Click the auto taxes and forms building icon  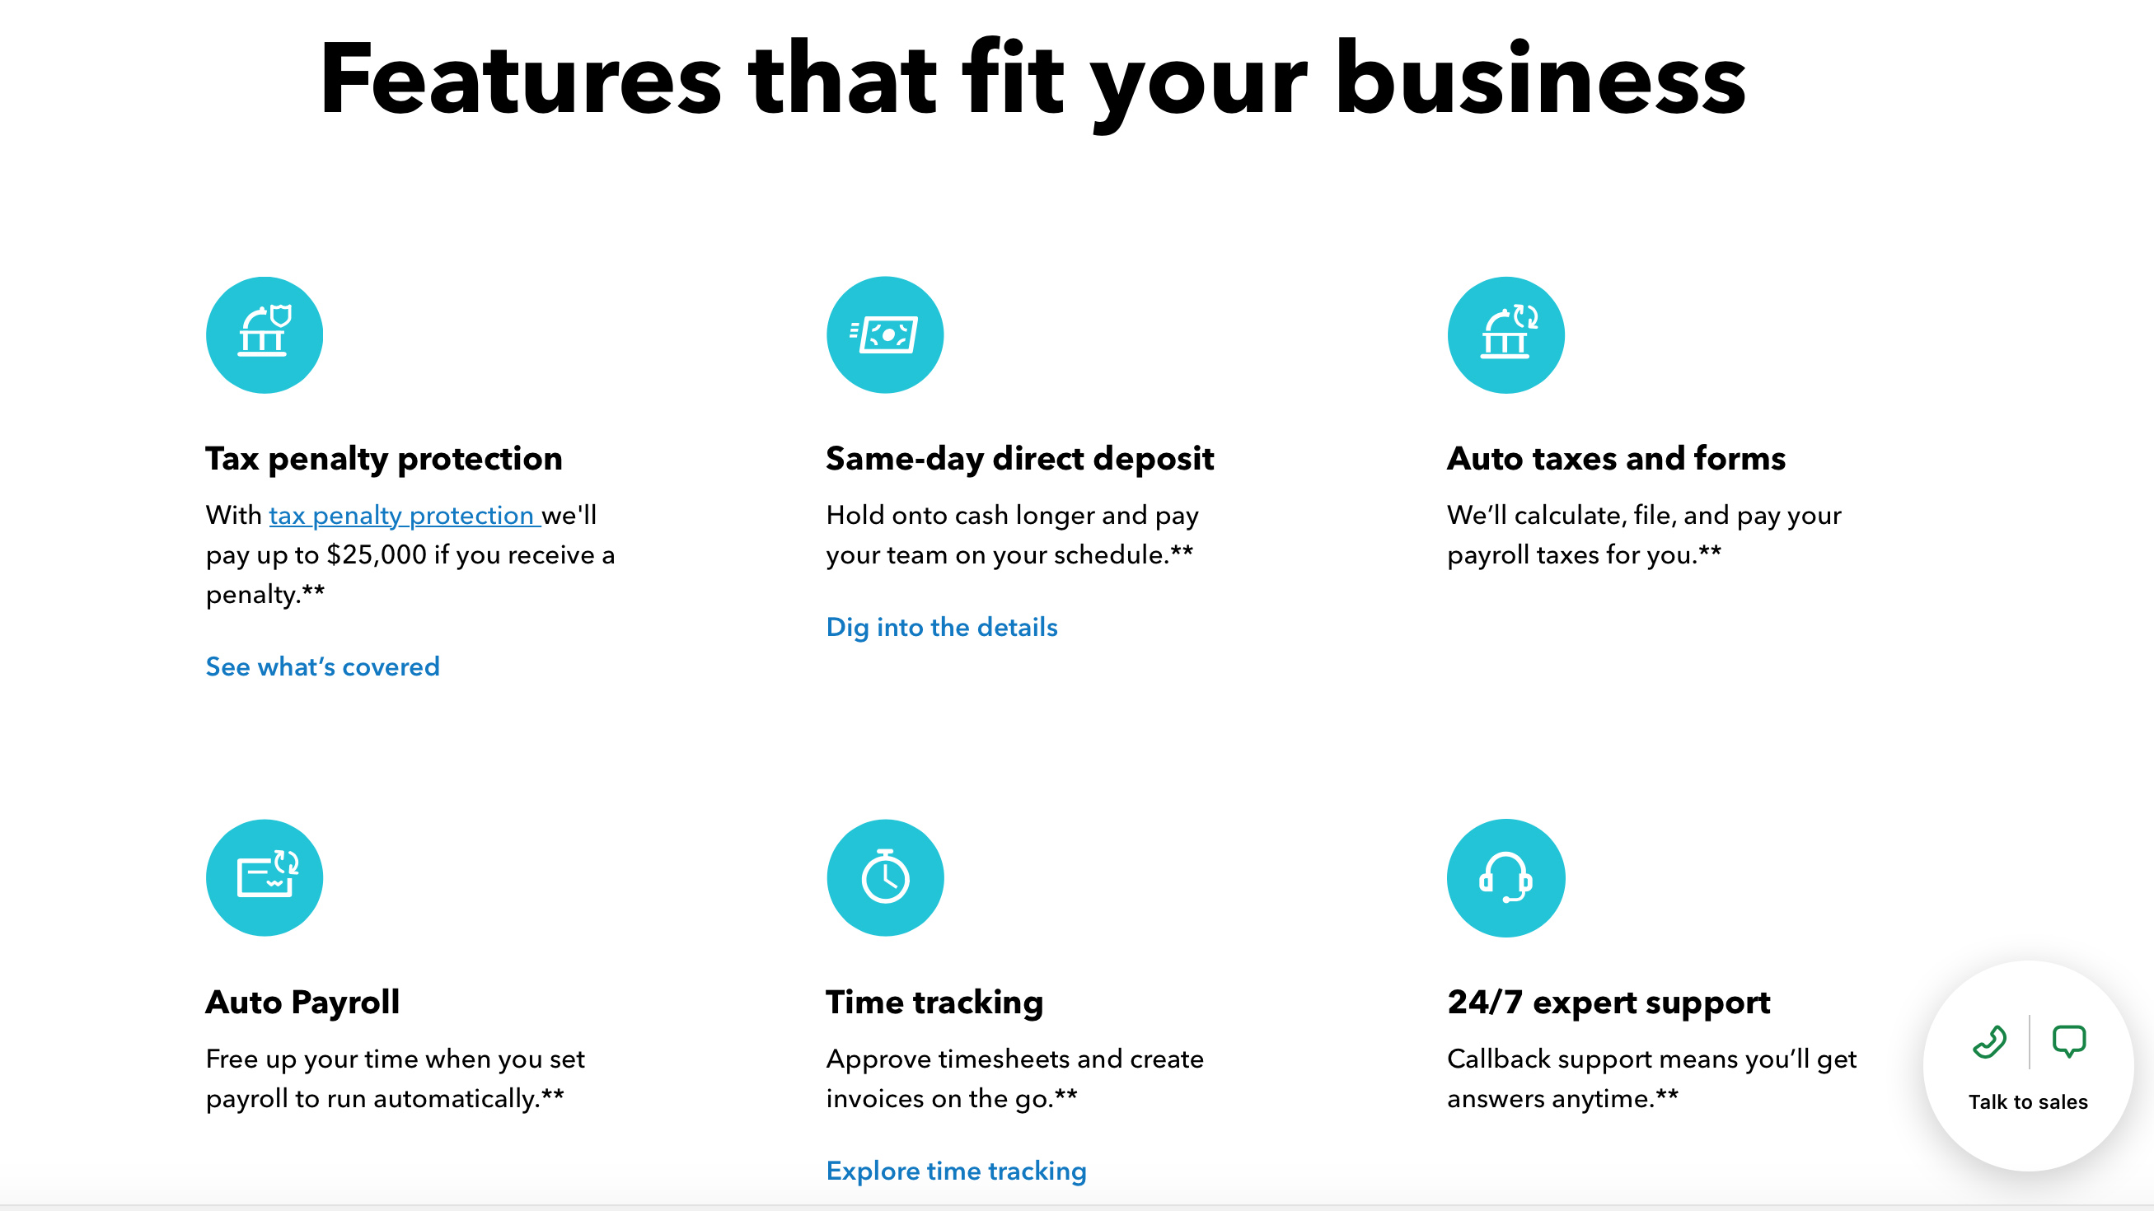[x=1506, y=334]
